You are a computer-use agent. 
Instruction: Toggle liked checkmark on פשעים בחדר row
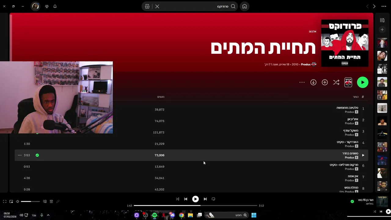(x=37, y=155)
